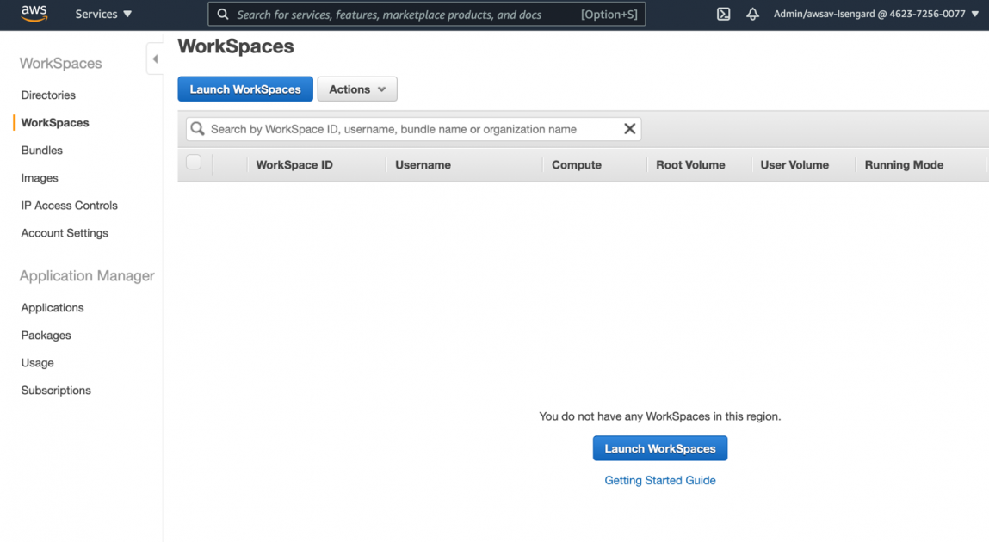The width and height of the screenshot is (989, 542).
Task: Click the magnifier icon in WorkSpace search
Action: pyautogui.click(x=197, y=128)
